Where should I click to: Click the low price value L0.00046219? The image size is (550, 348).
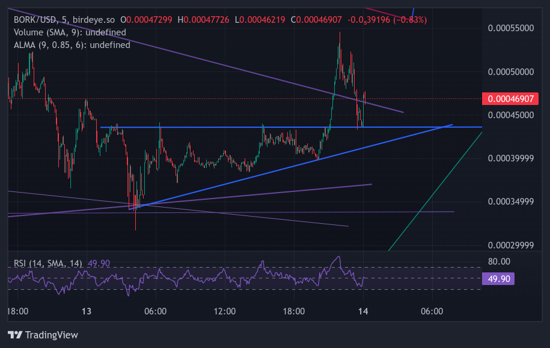click(x=260, y=20)
